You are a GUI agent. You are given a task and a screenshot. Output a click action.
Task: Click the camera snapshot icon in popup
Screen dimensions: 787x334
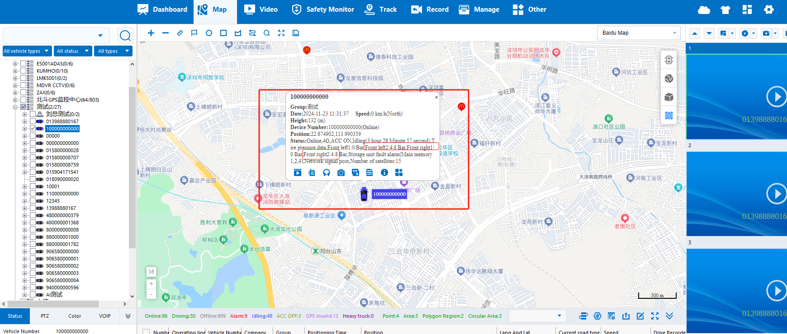(x=341, y=172)
